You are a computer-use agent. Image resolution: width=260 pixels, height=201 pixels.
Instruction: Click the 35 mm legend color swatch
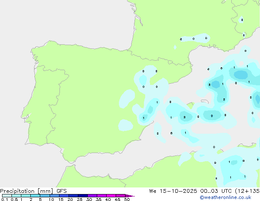(101, 196)
